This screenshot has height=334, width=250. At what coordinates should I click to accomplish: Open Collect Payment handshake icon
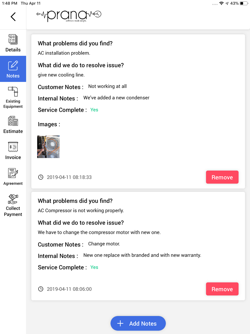(x=13, y=199)
